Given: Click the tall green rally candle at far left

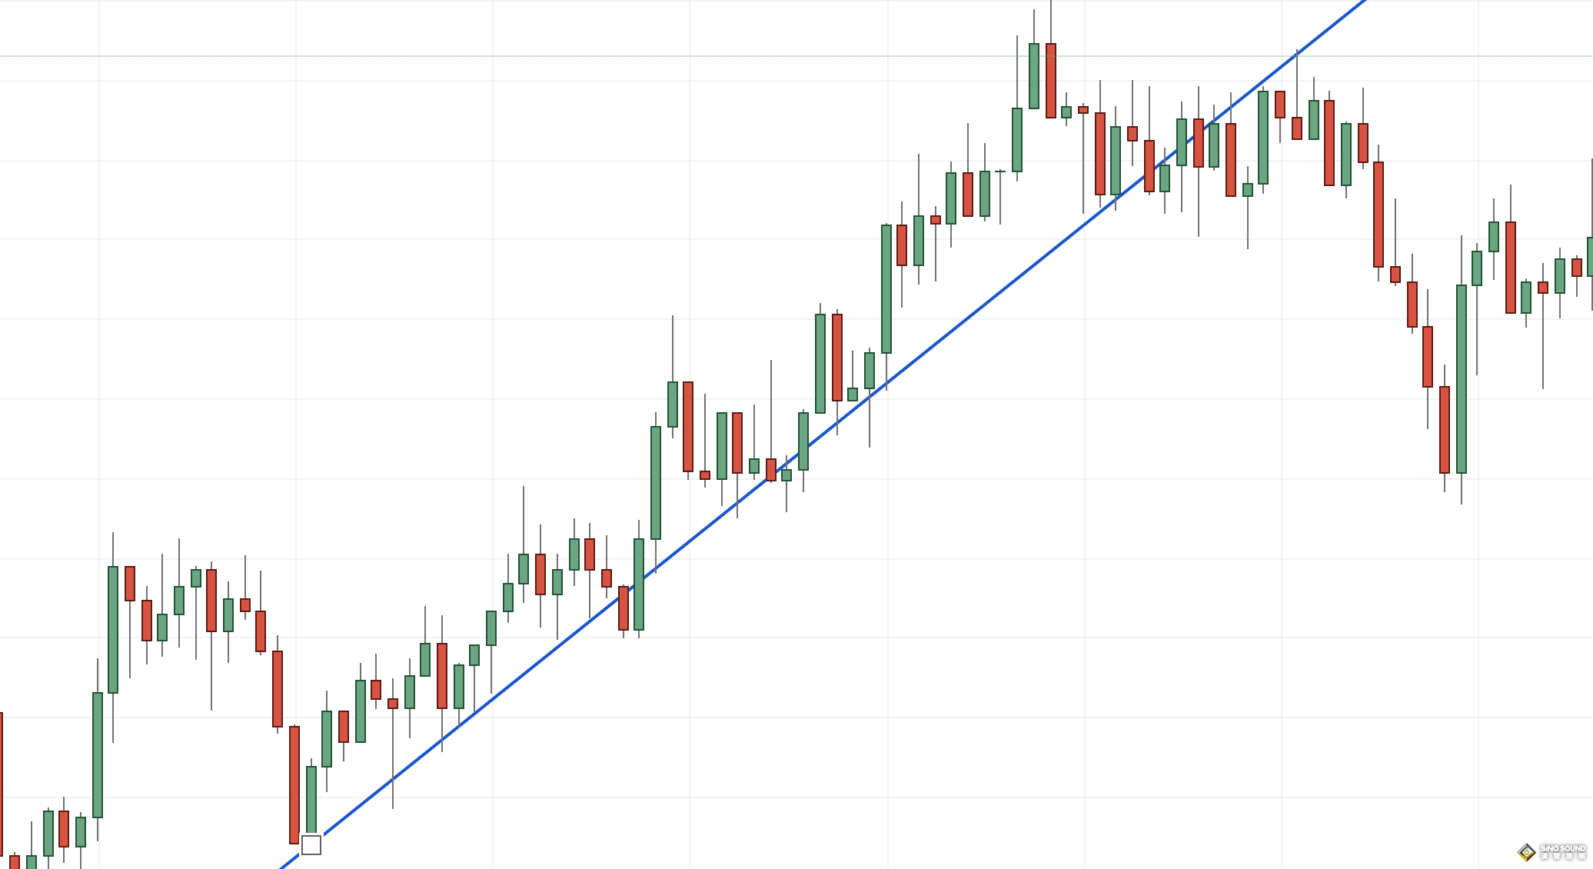Looking at the screenshot, I should [113, 629].
